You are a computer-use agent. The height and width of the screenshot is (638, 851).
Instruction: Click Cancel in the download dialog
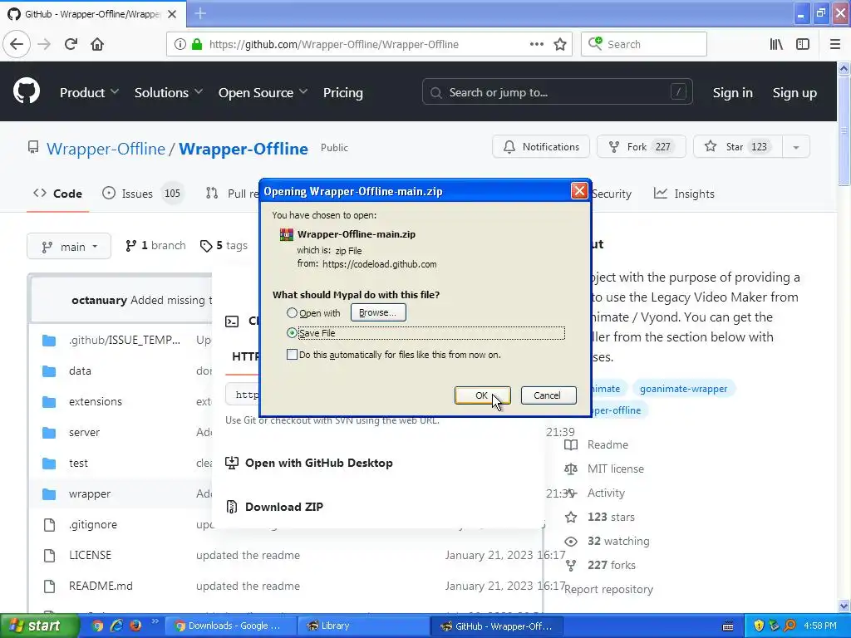point(548,395)
